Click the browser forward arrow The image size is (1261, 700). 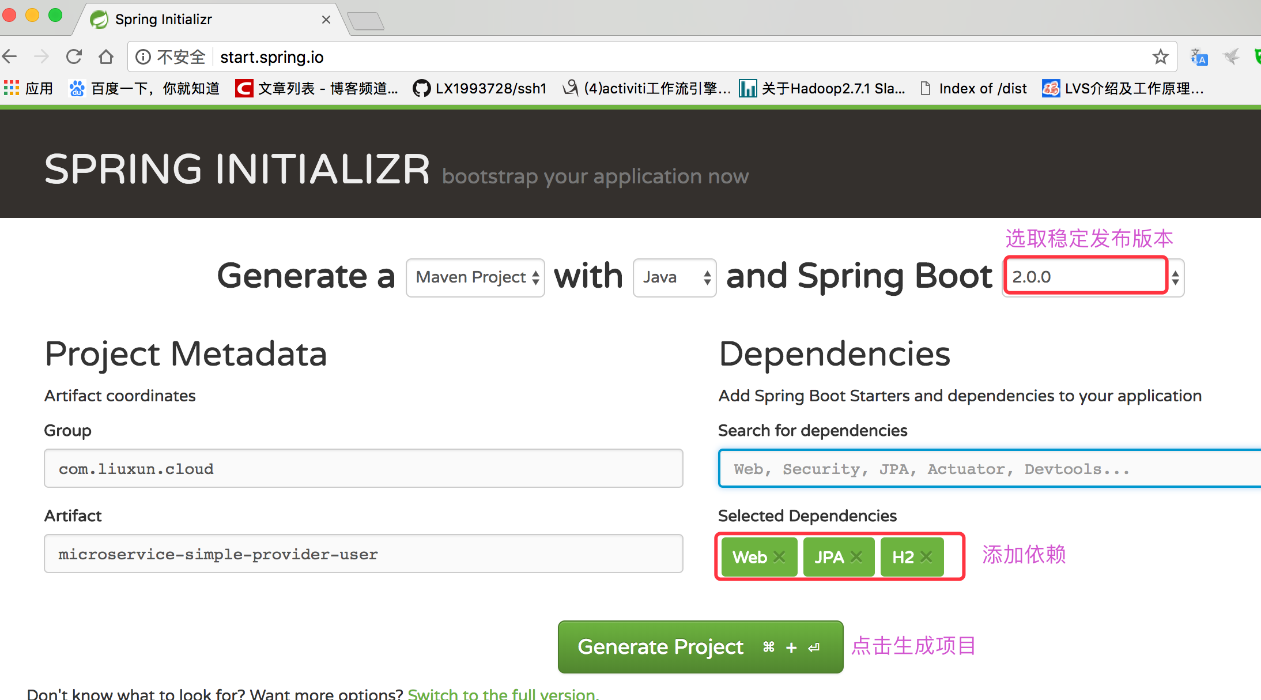coord(41,57)
